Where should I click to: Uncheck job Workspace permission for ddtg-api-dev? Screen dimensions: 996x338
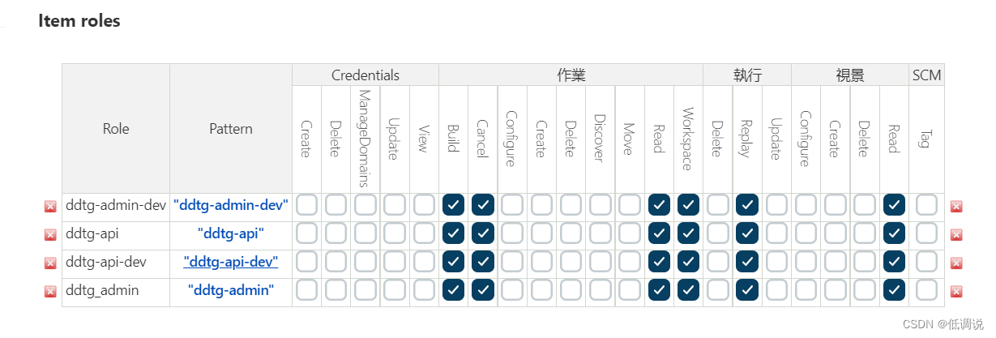point(688,263)
